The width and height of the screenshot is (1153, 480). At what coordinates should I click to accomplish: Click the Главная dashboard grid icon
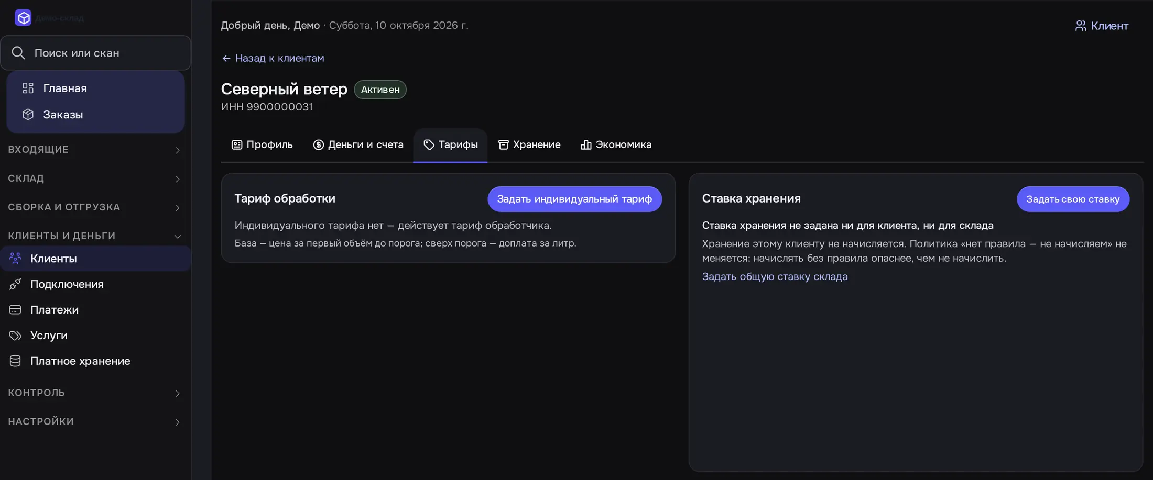(28, 88)
